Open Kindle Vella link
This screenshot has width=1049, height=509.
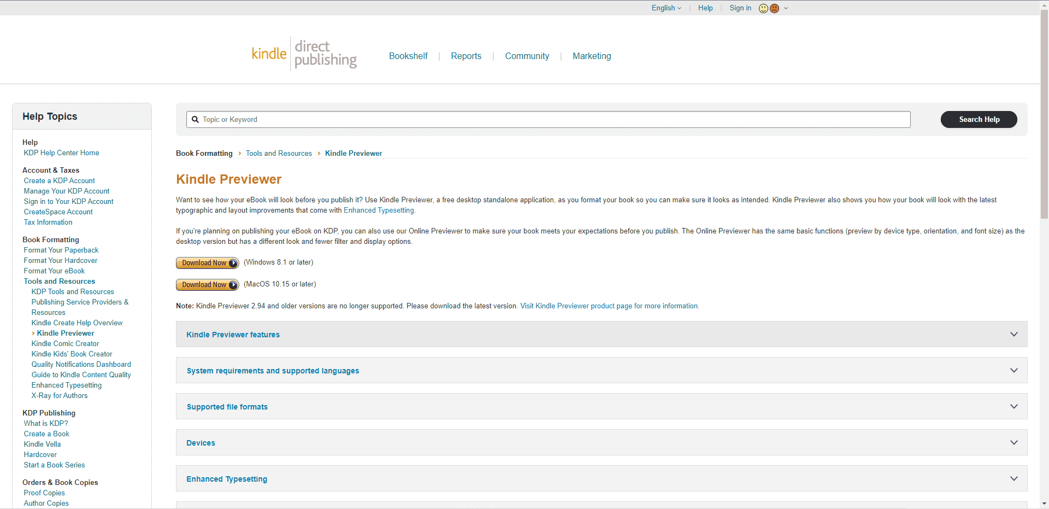pyautogui.click(x=42, y=444)
